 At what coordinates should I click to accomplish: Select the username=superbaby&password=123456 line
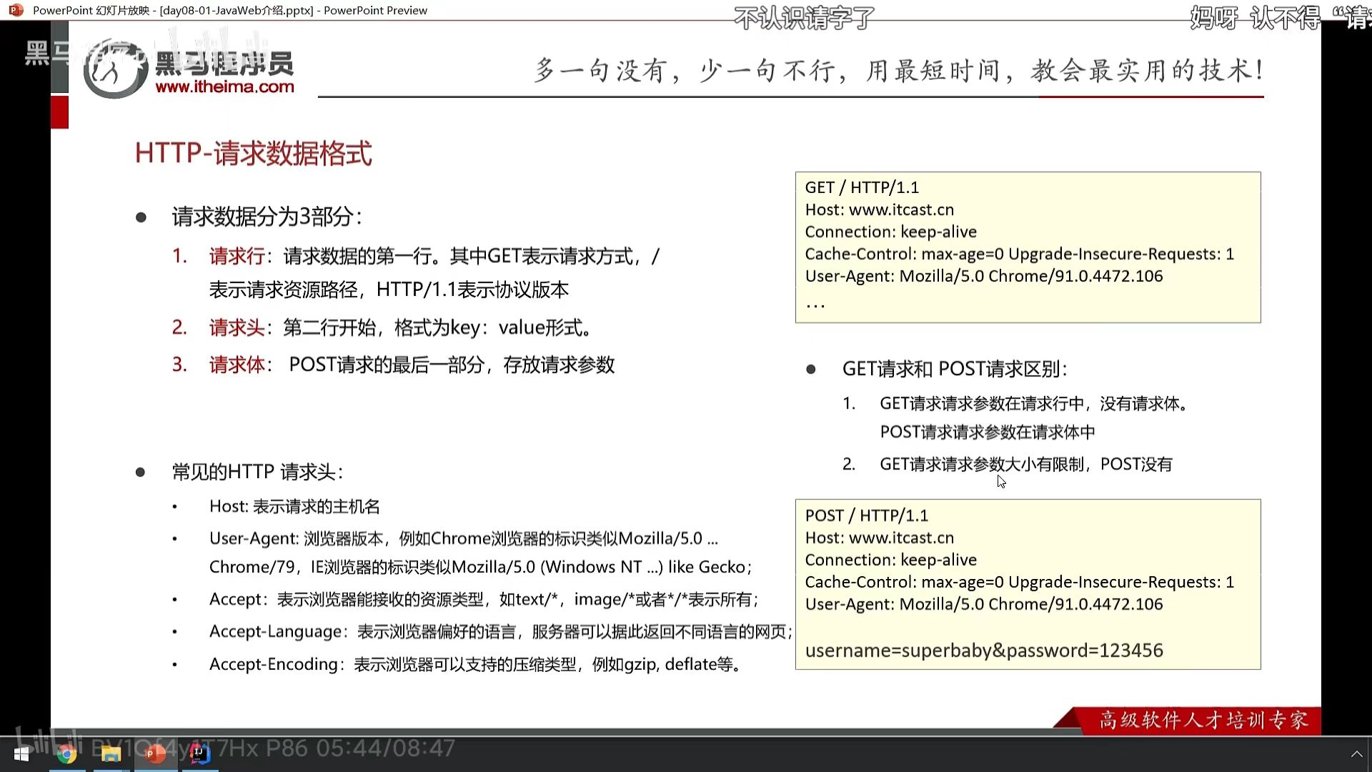983,650
